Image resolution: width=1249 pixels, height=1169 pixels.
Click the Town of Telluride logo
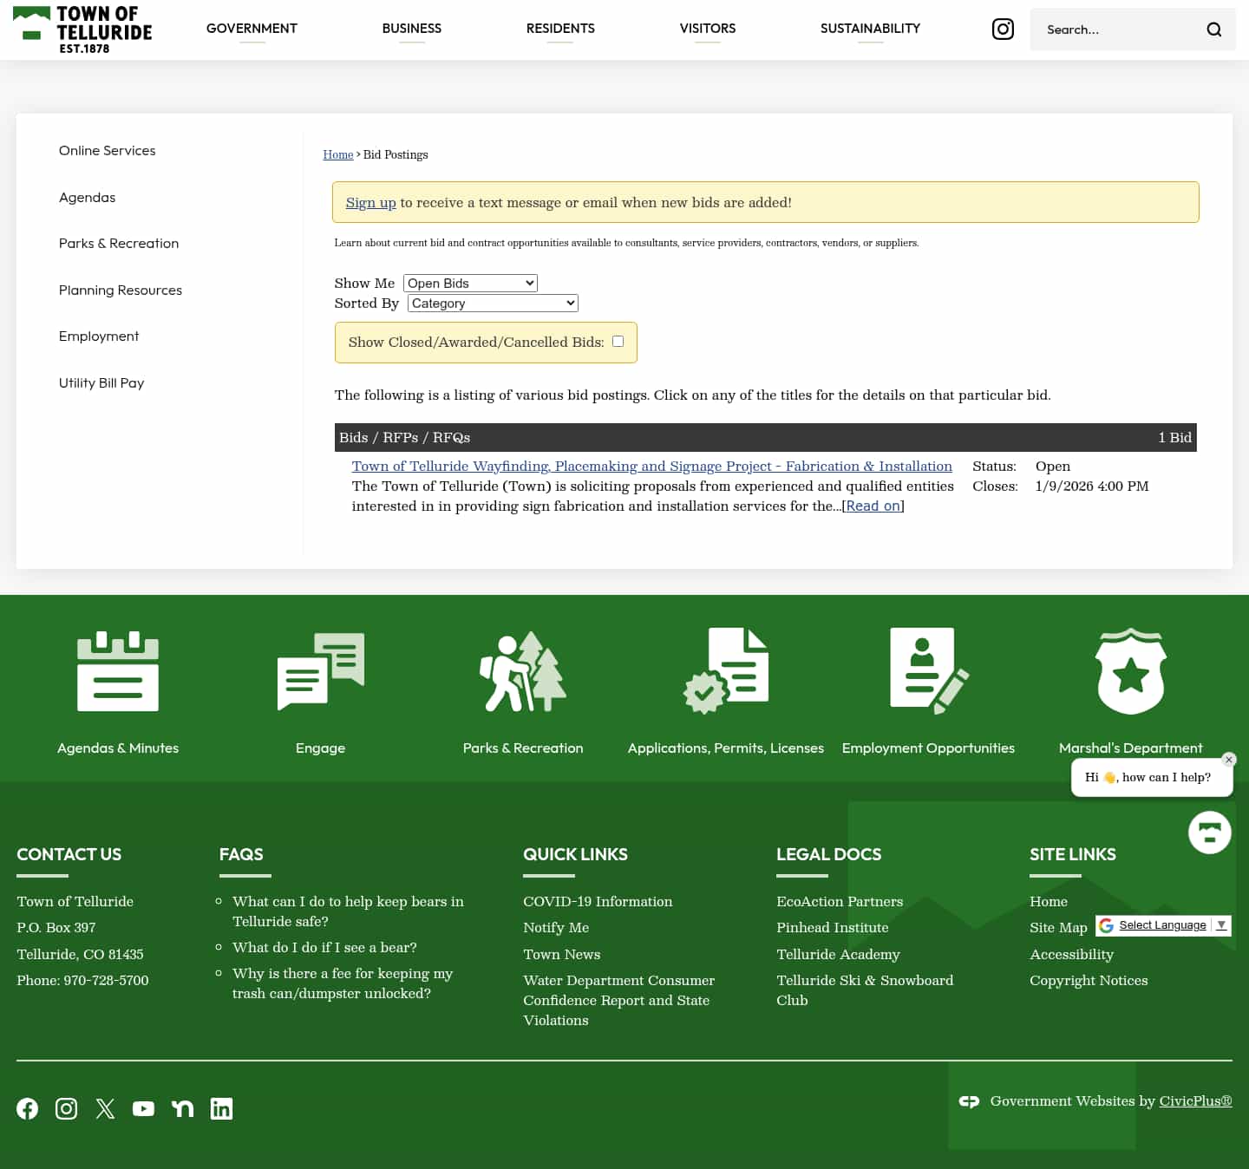coord(83,29)
